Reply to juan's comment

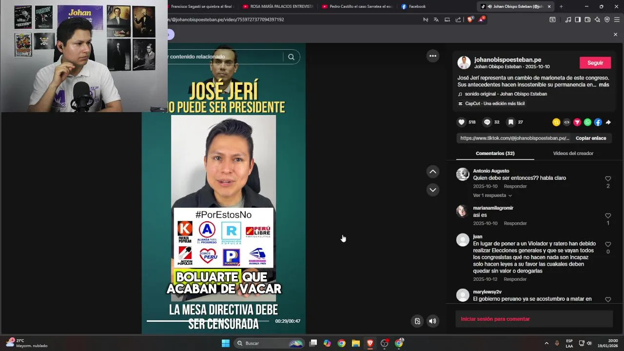click(515, 279)
